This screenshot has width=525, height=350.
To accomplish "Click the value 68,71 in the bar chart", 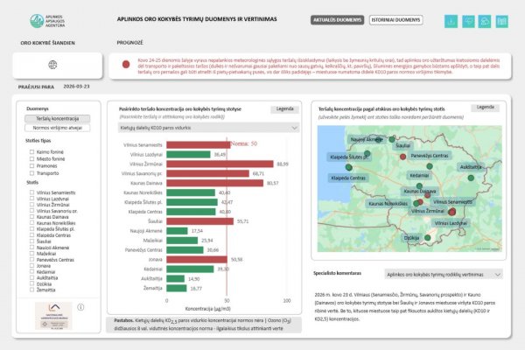I will pos(258,173).
